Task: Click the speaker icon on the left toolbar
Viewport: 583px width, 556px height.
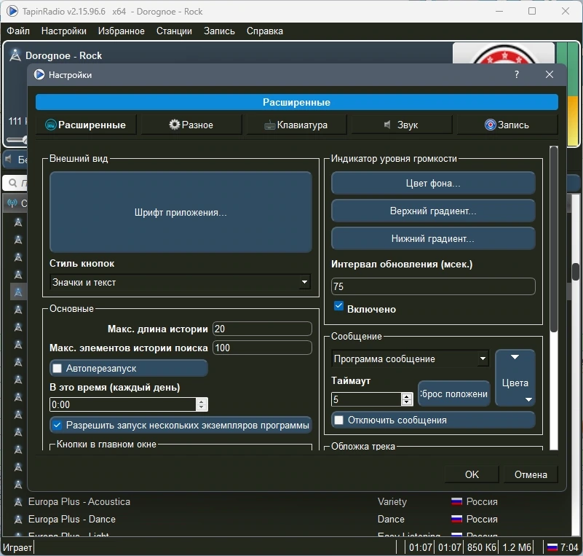Action: pyautogui.click(x=8, y=160)
